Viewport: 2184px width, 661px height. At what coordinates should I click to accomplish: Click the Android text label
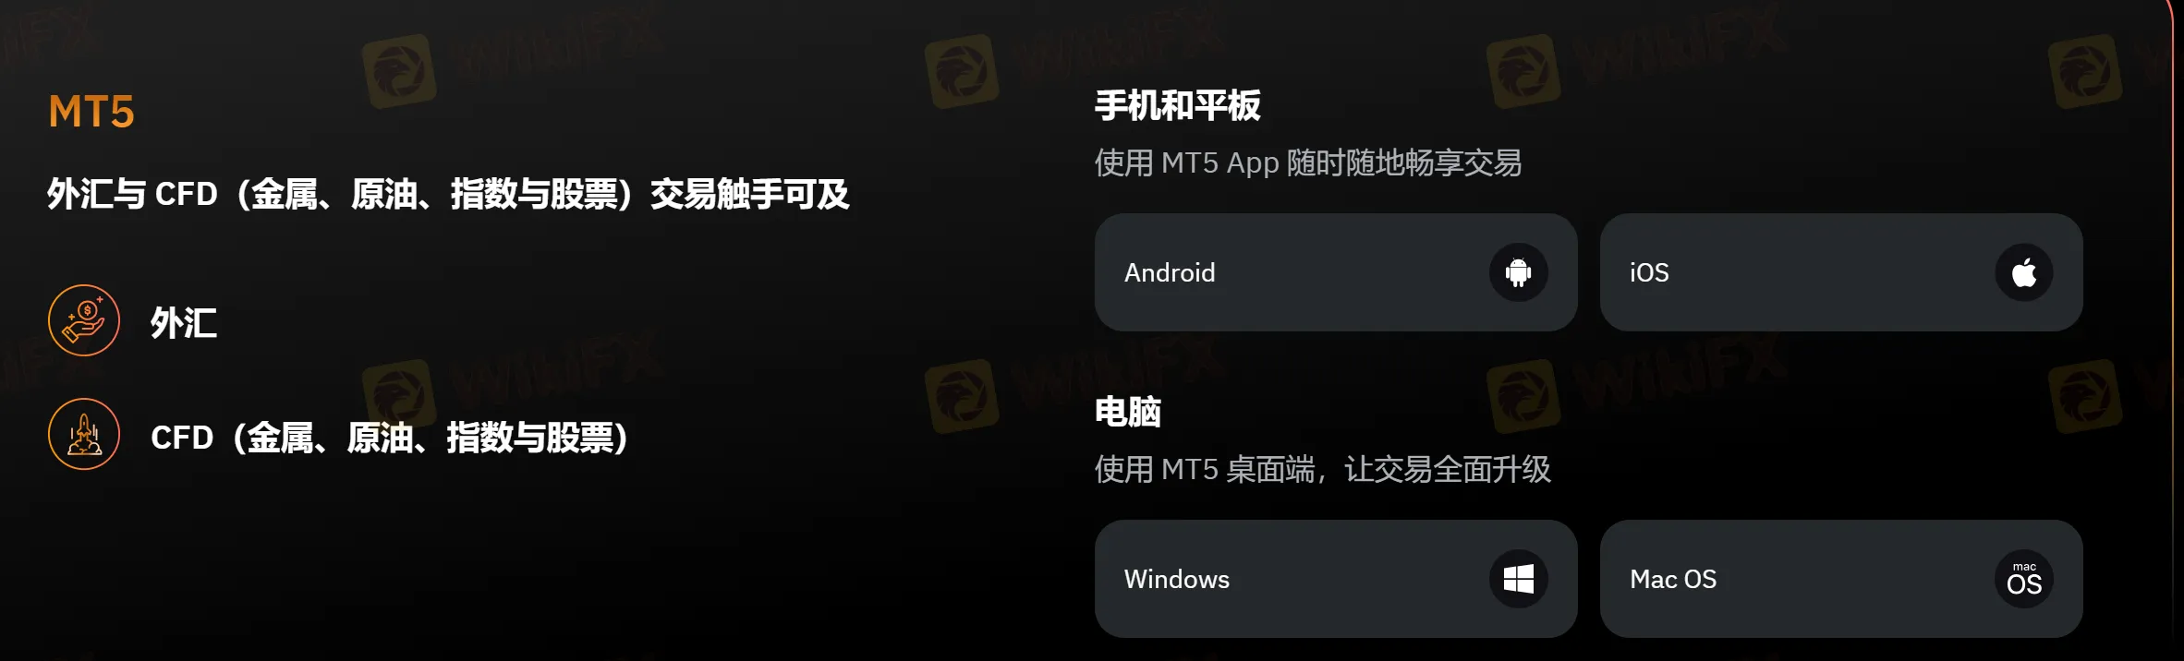tap(1170, 272)
